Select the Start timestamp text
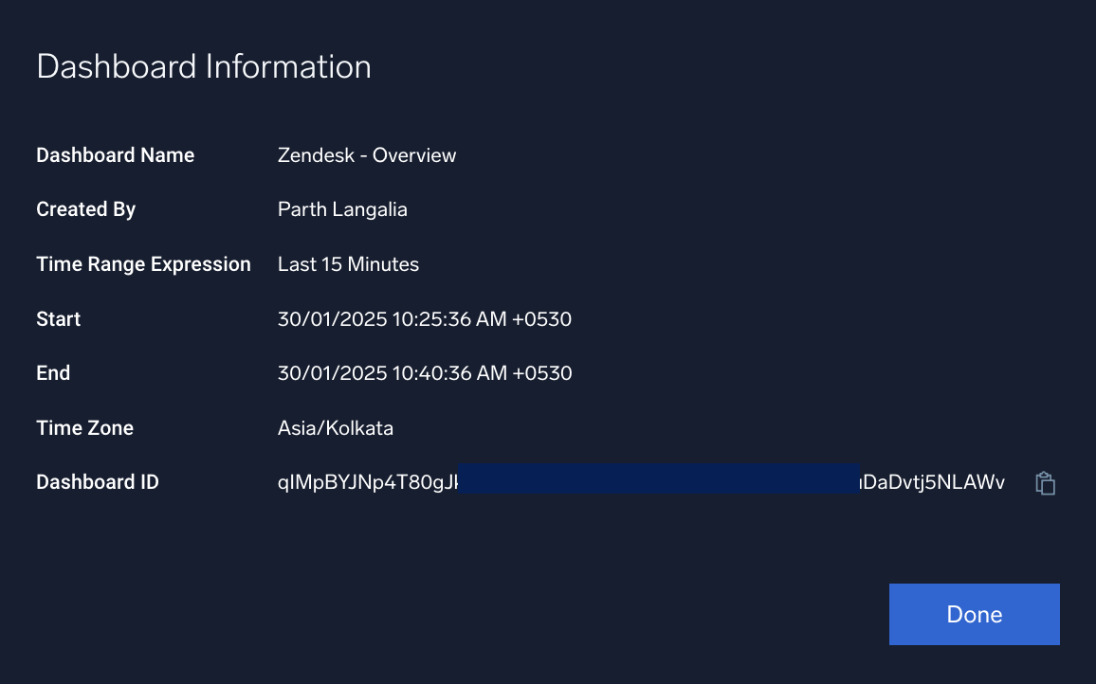This screenshot has width=1096, height=684. 425,319
